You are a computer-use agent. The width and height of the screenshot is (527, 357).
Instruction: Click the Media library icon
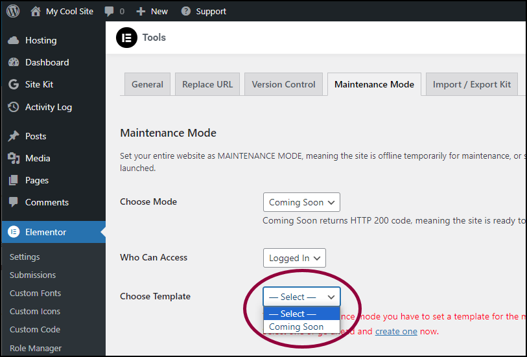click(x=14, y=158)
